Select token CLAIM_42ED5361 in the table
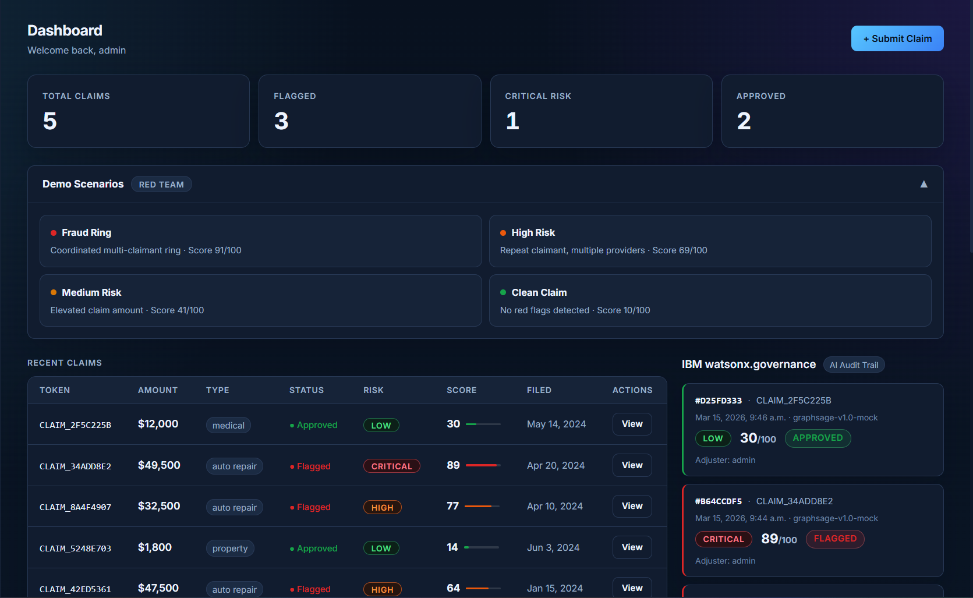 click(75, 589)
